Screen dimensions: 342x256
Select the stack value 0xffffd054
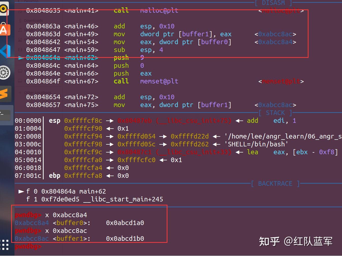[x=136, y=136]
